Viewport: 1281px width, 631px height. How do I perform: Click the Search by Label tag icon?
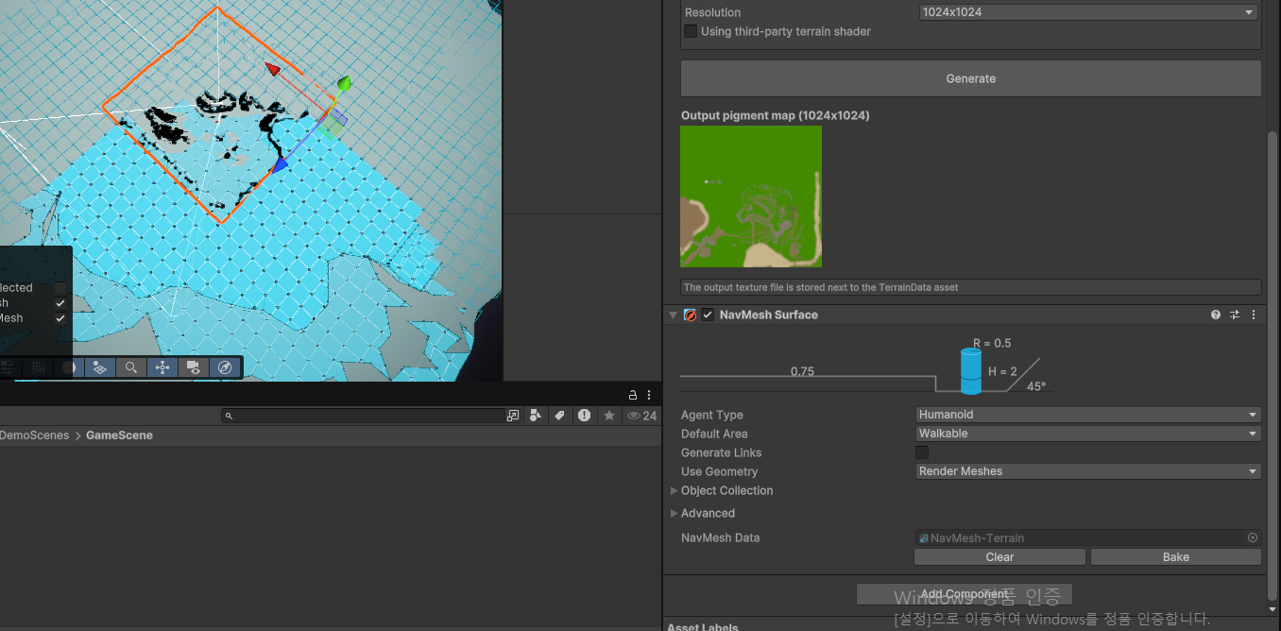click(x=559, y=416)
